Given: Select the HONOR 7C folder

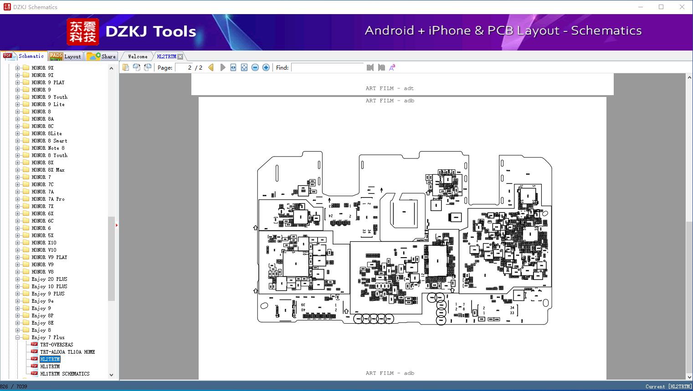Looking at the screenshot, I should 42,184.
